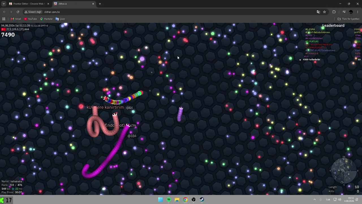Click the FPS counter overlay showing 17
Viewport: 362px width, 204px height.
(x=6, y=200)
